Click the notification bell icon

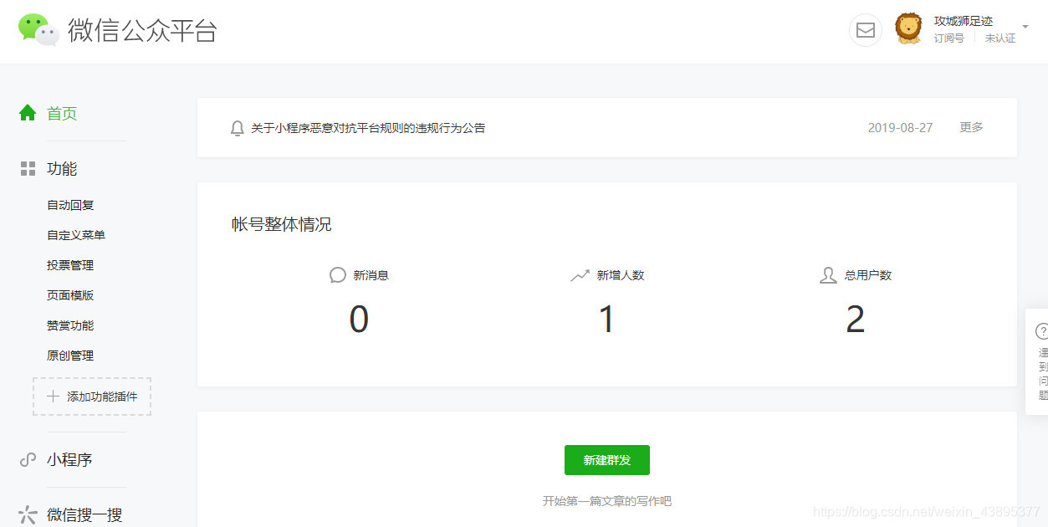coord(238,128)
